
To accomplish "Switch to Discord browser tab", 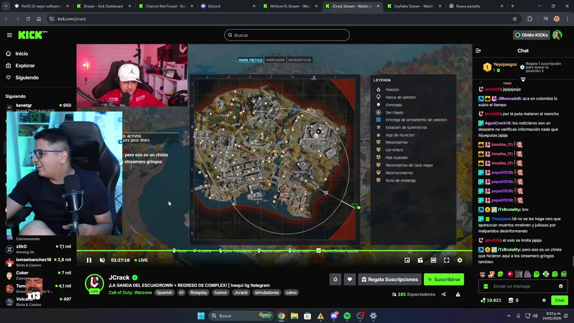I will [227, 6].
